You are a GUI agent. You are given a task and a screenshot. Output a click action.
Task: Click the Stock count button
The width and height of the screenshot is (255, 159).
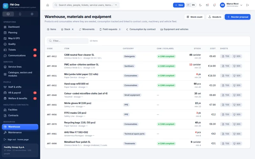pyautogui.click(x=194, y=17)
